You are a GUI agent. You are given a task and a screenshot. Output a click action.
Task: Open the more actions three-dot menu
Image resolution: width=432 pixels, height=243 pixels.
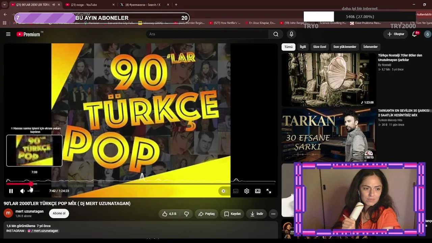click(273, 214)
